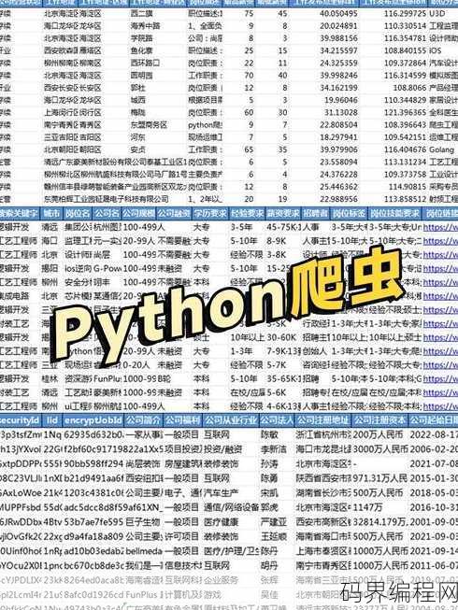This screenshot has width=458, height=610.
Task: Click the 公司简介 column header
Action: tap(143, 420)
